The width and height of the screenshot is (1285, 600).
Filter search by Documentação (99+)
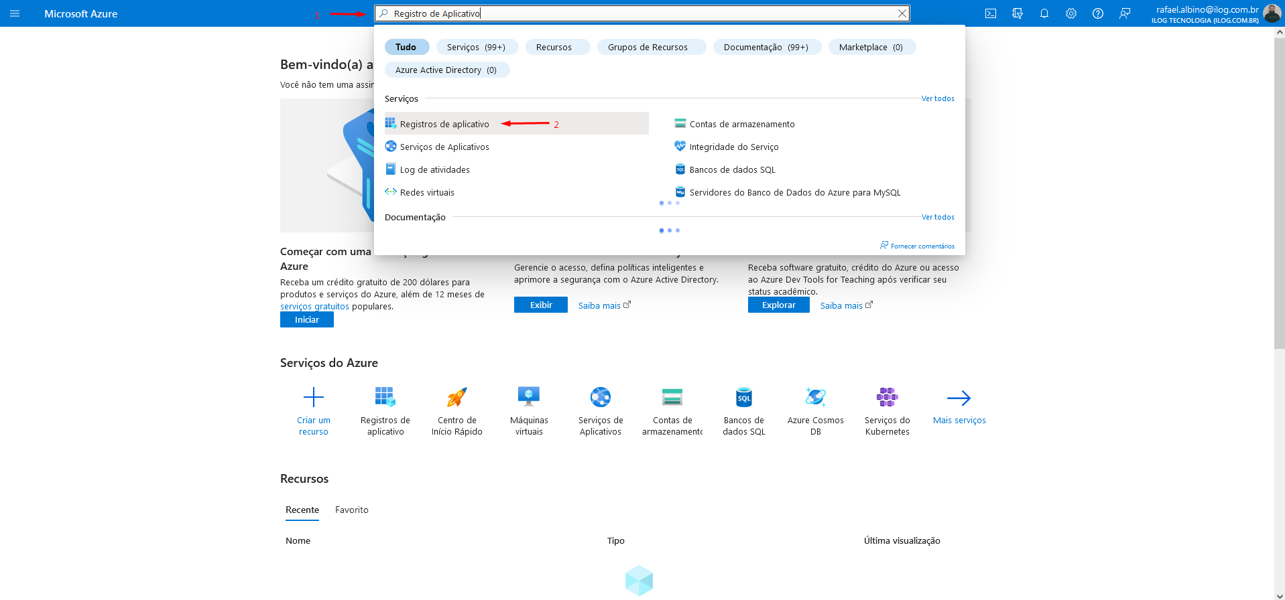point(766,47)
